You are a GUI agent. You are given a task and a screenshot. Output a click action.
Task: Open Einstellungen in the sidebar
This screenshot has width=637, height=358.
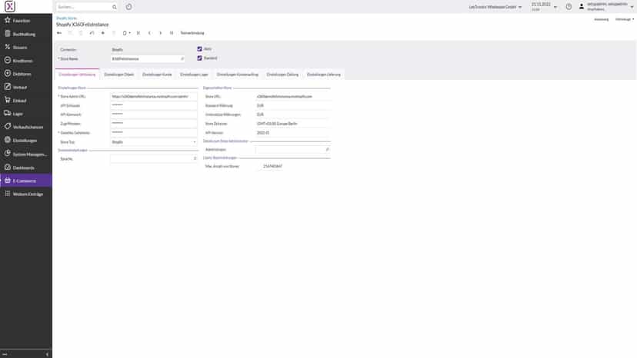(x=25, y=141)
